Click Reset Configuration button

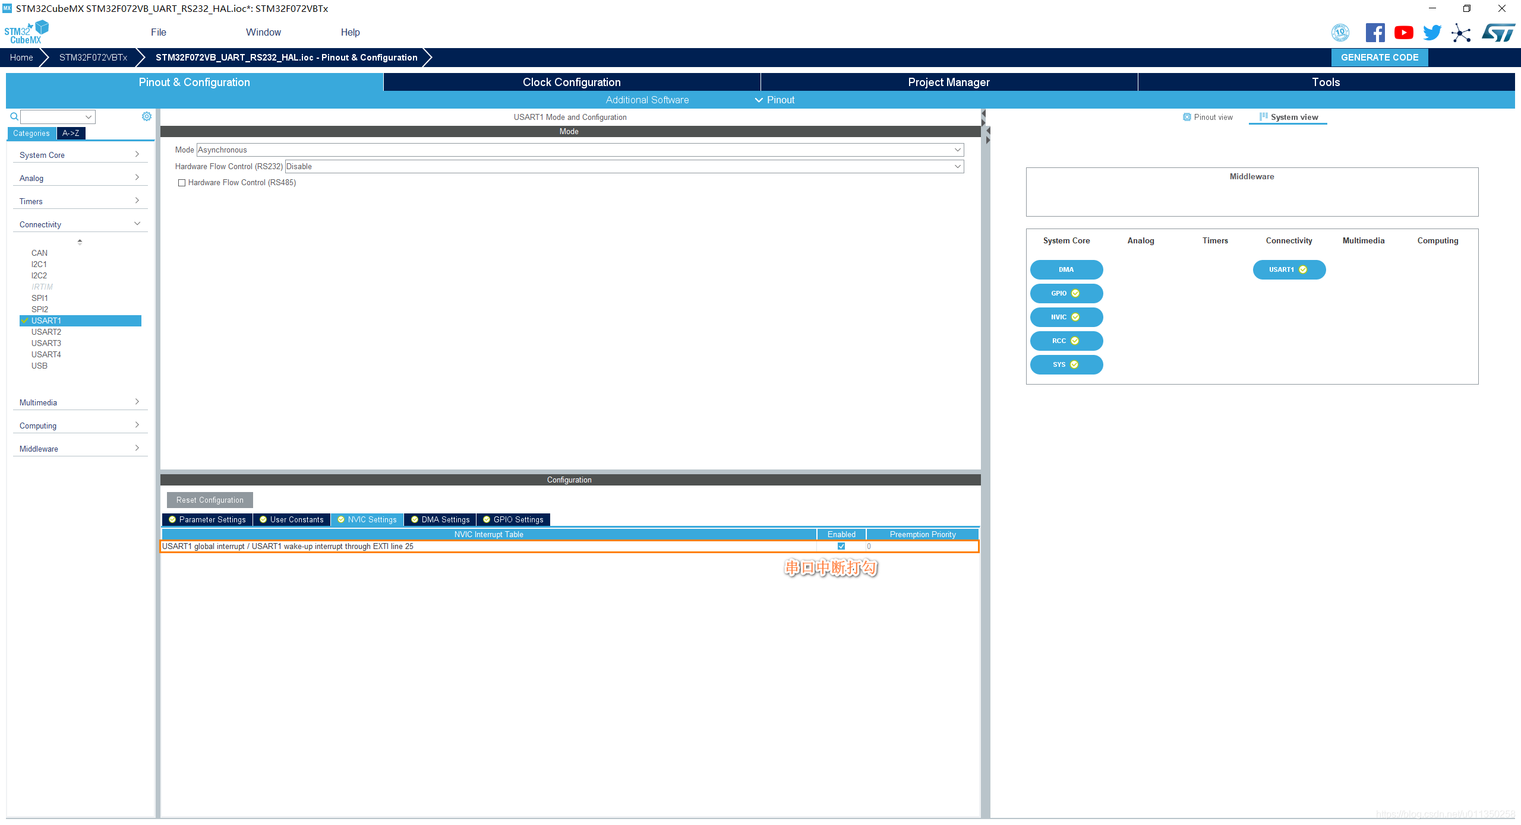coord(210,500)
